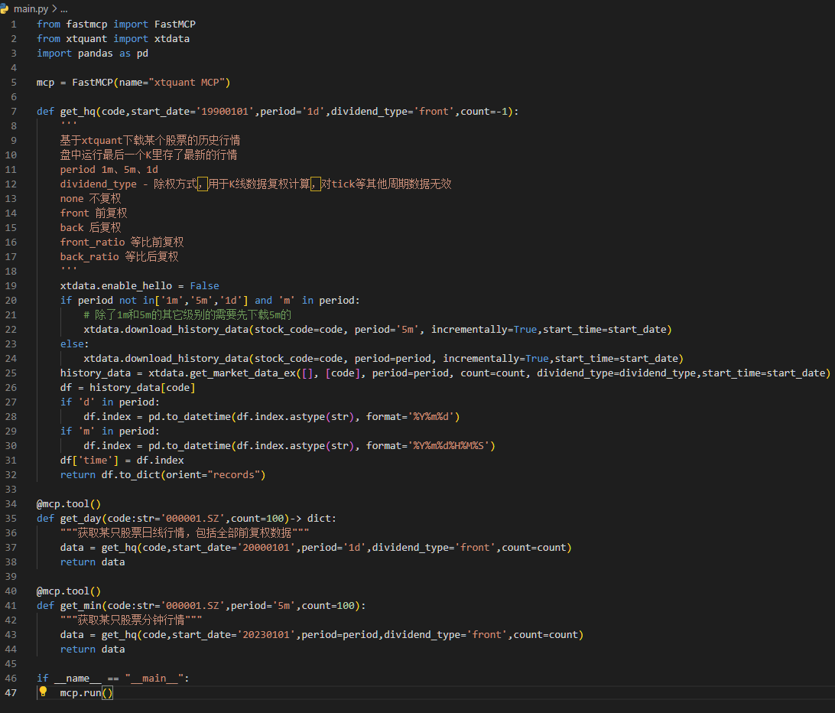The width and height of the screenshot is (835, 713).
Task: Click '@mcp.tool()' decorator on line 34
Action: coord(69,503)
